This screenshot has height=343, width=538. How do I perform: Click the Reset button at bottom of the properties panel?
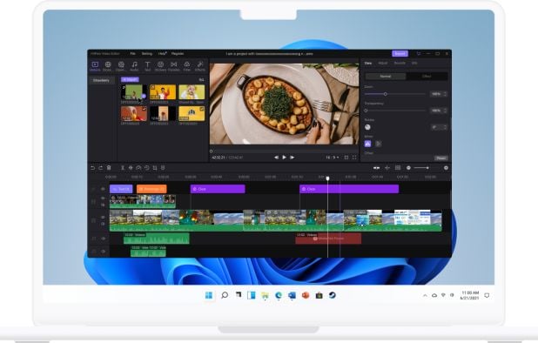click(440, 158)
